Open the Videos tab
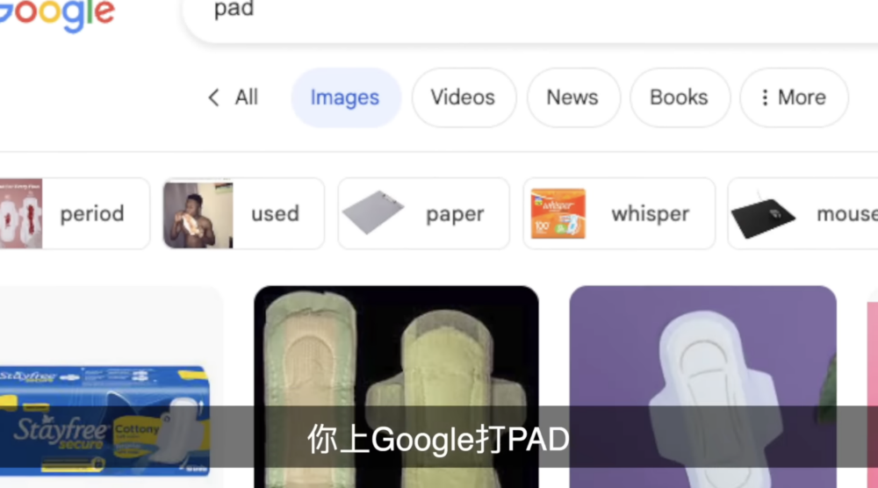 (463, 97)
